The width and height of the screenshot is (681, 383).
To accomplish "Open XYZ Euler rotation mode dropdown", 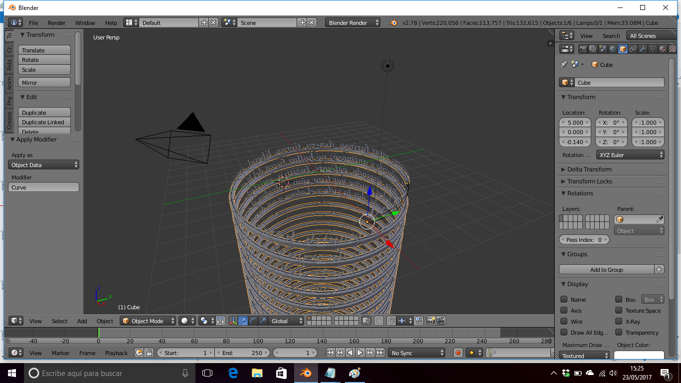I will tap(630, 155).
